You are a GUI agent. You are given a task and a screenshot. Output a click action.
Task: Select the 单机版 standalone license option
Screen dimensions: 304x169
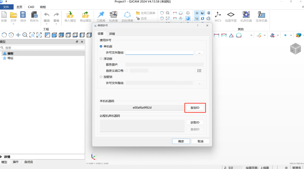pyautogui.click(x=101, y=46)
